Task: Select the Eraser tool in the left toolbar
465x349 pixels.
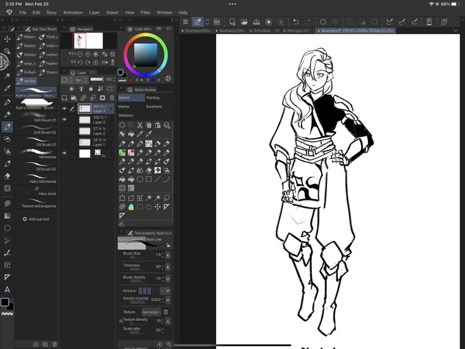Action: (x=7, y=176)
